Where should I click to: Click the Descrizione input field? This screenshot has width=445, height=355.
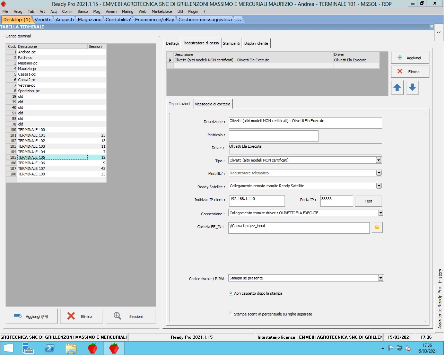pos(305,123)
